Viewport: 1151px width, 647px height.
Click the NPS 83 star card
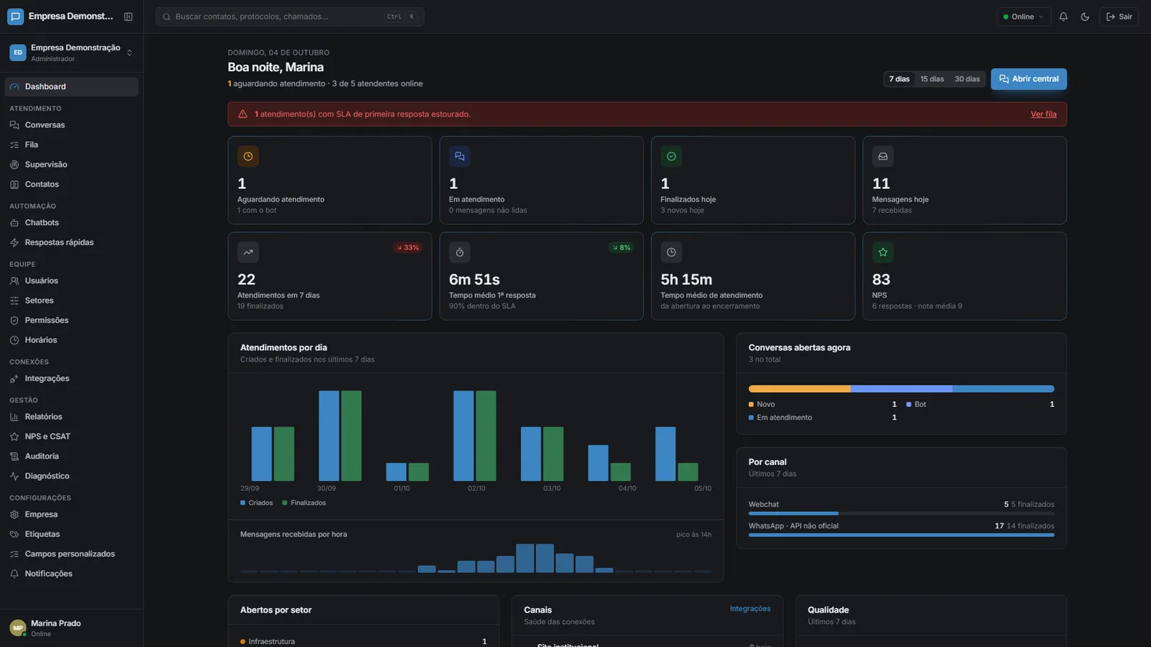click(x=965, y=276)
